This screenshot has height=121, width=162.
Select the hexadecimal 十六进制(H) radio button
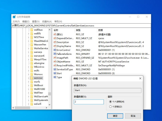pyautogui.click(x=110, y=101)
